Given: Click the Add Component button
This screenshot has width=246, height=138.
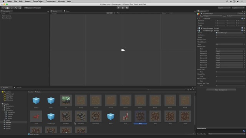Looking at the screenshot, I should click(x=221, y=90).
